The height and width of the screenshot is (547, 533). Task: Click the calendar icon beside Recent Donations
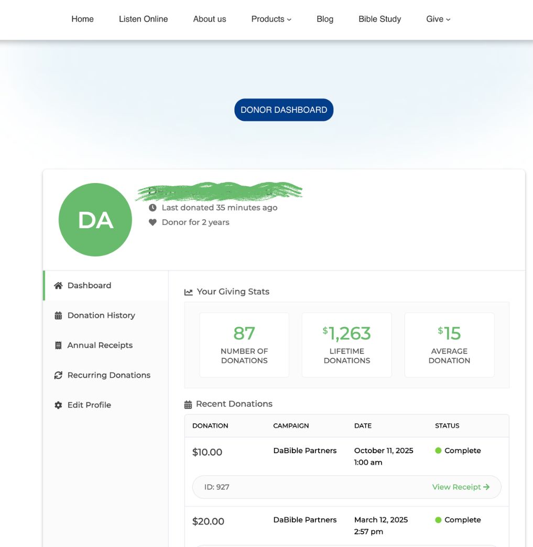pos(188,404)
